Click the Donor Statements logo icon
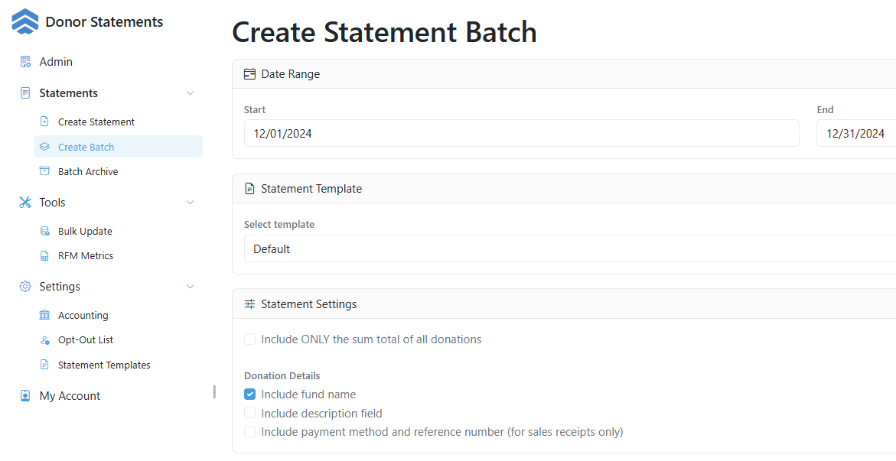The width and height of the screenshot is (896, 461). [x=24, y=21]
